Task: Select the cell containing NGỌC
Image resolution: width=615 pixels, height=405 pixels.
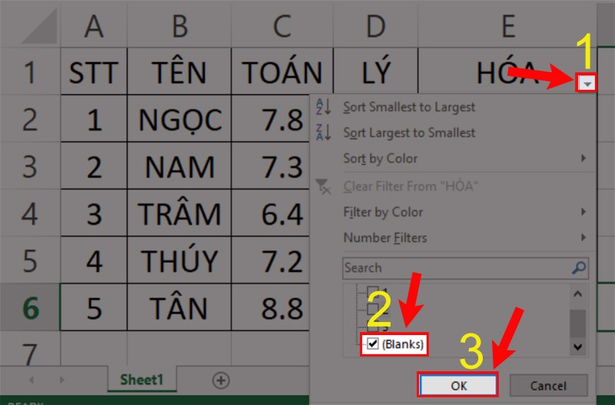Action: pyautogui.click(x=180, y=118)
